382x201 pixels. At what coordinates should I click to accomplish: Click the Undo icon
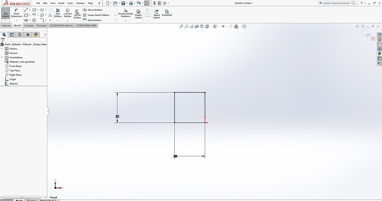tap(138, 3)
